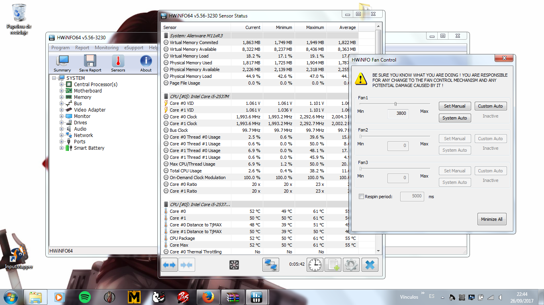The width and height of the screenshot is (544, 305).
Task: Open Papelera de reciclaje desktop icon
Action: point(19,19)
